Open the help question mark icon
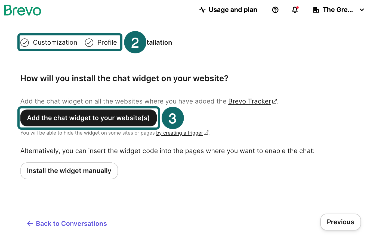Image resolution: width=370 pixels, height=237 pixels. coord(275,10)
